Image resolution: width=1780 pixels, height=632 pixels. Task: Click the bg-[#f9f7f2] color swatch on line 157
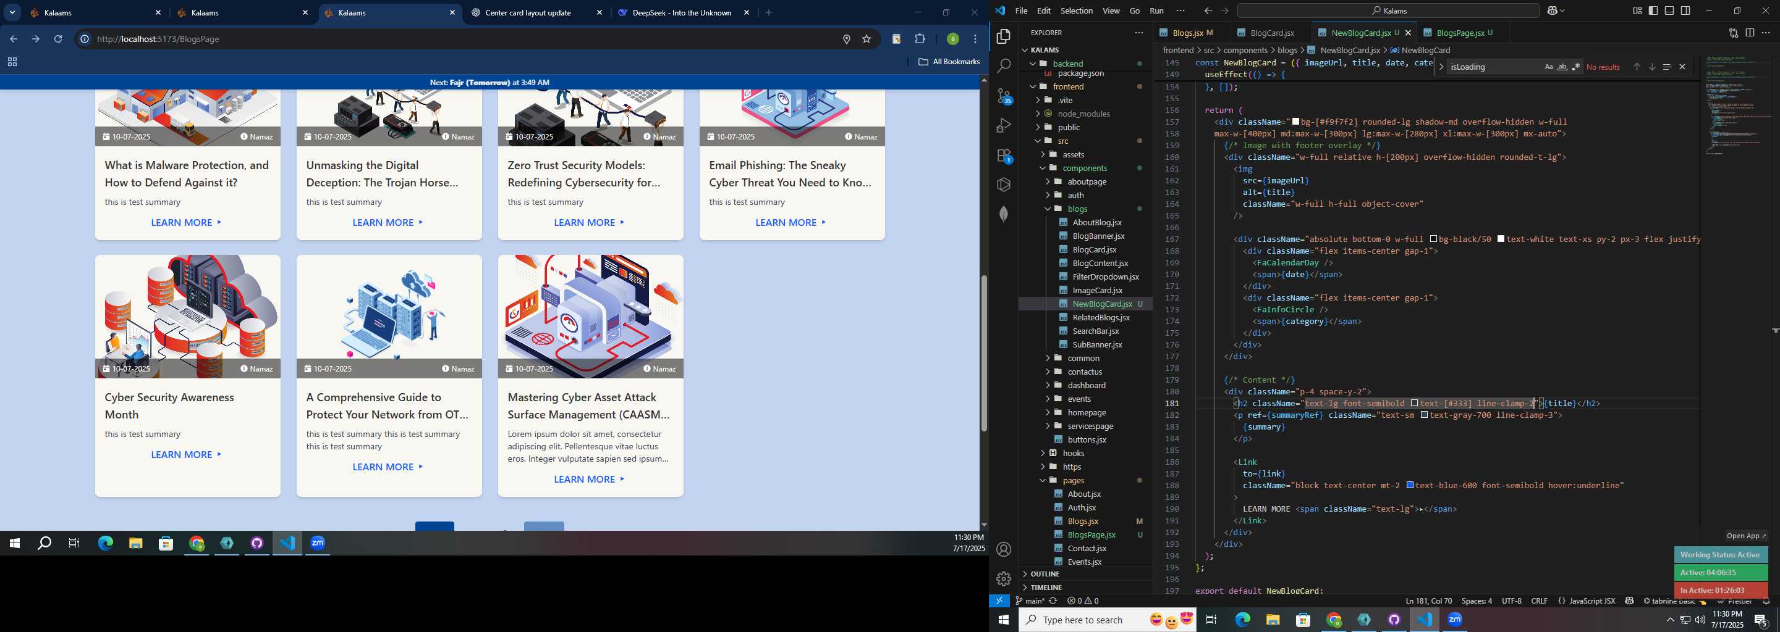pos(1295,122)
